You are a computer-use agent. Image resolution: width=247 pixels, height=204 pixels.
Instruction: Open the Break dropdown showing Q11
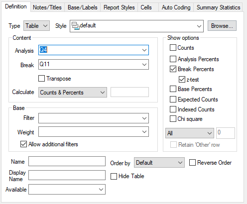point(94,64)
